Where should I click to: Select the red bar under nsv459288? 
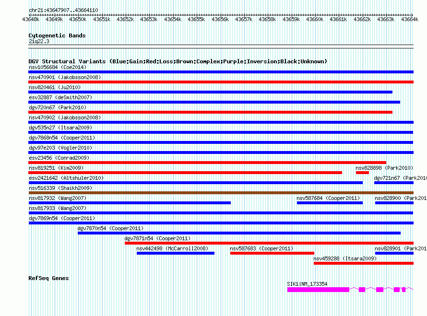click(364, 263)
